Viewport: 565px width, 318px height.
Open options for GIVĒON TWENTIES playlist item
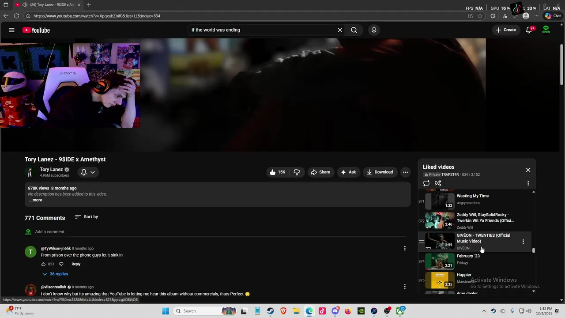coord(523,242)
